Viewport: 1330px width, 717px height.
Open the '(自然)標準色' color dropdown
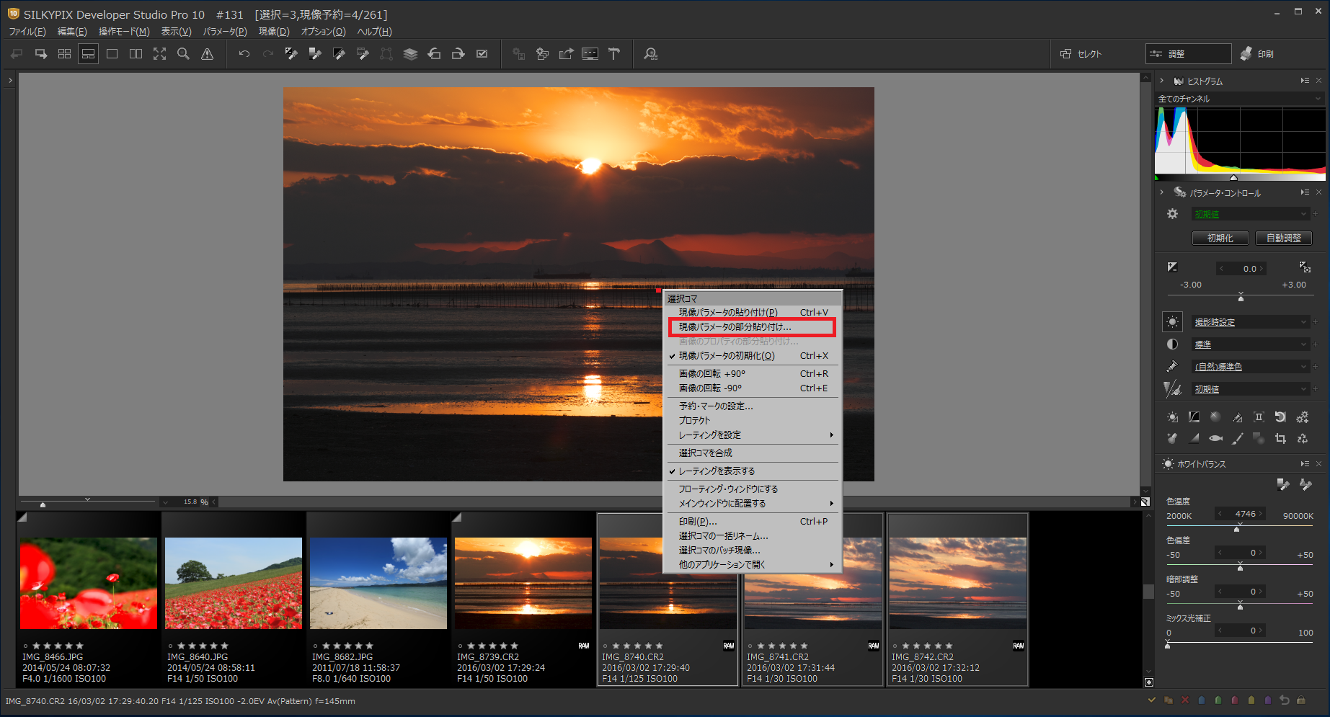click(x=1251, y=367)
